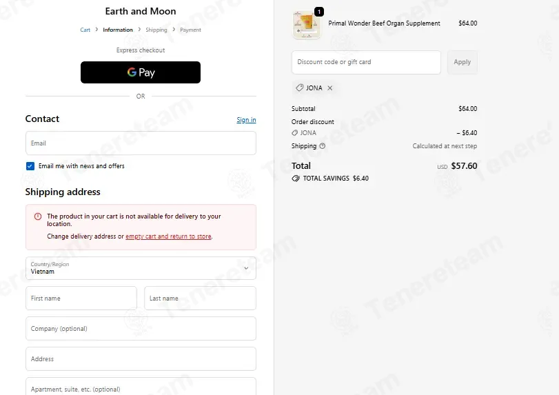
Task: Click the tag icon under Order discount
Action: pos(294,133)
